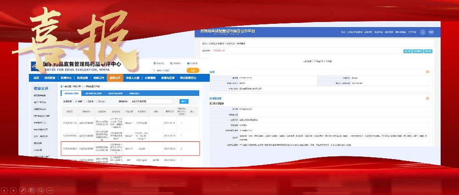Click the query condition text field
Screen dimensions: 459x195
pyautogui.click(x=151, y=101)
